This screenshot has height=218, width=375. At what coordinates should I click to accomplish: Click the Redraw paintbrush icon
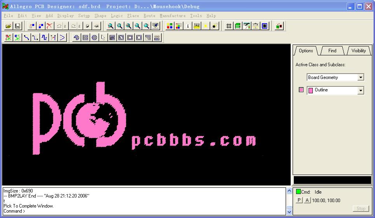156,26
